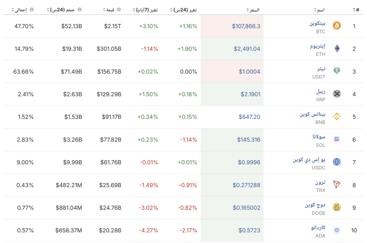The width and height of the screenshot is (367, 243).
Task: Sort by the # rank column header
Action: point(356,10)
